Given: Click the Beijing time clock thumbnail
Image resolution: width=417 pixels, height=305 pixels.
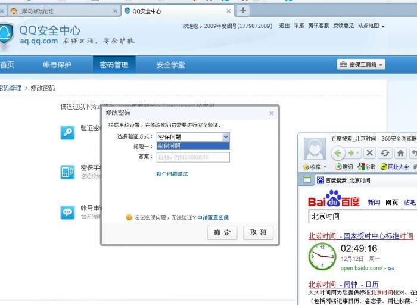Looking at the screenshot, I should 322,257.
